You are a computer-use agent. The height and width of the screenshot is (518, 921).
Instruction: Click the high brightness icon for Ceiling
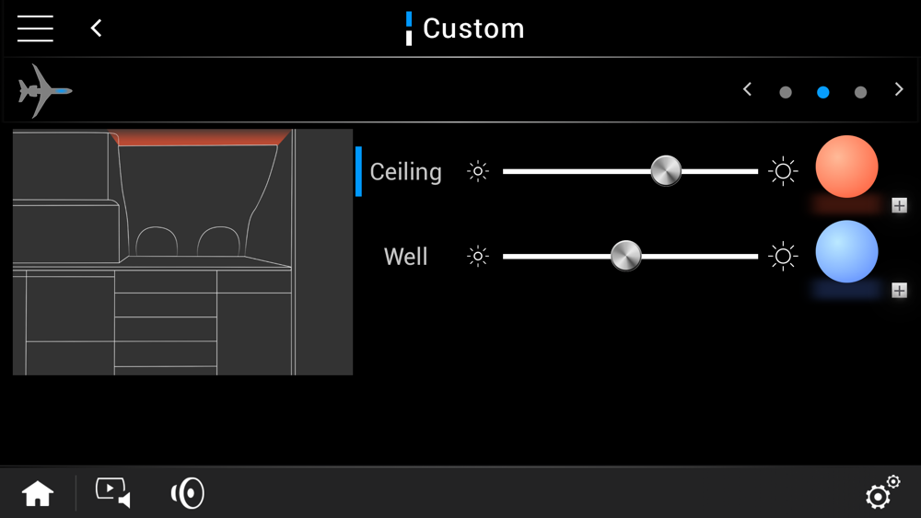[x=783, y=171]
